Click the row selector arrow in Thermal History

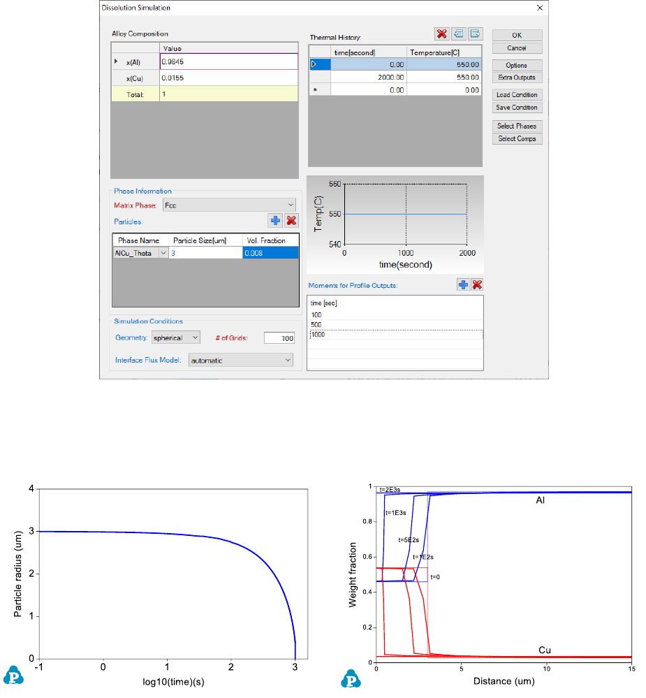pos(320,64)
